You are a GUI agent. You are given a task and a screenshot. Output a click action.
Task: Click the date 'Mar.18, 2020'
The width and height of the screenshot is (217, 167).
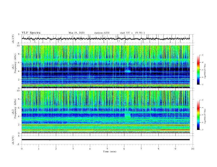(x=76, y=33)
